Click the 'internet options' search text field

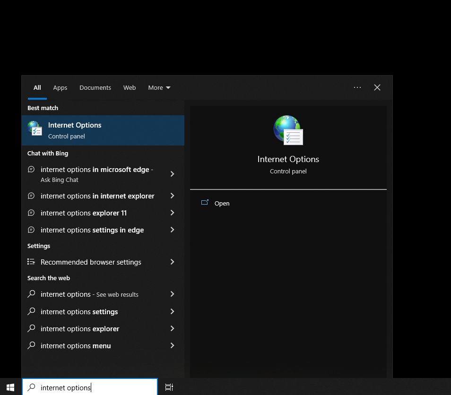95,387
